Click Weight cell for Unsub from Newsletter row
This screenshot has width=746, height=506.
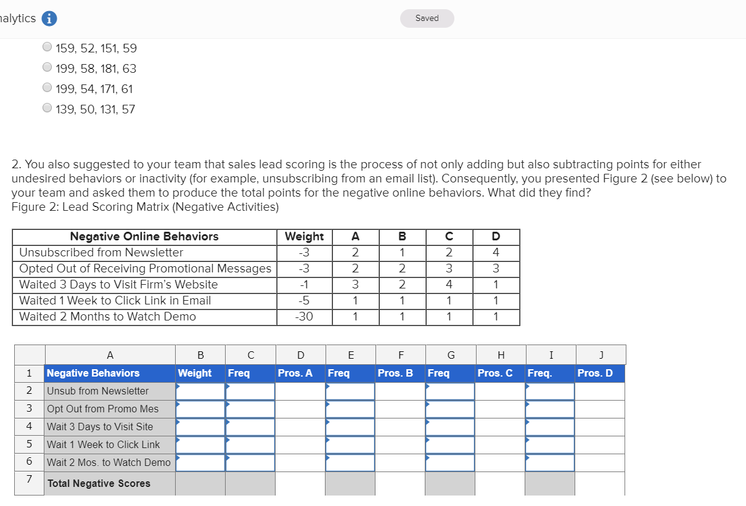tap(200, 391)
